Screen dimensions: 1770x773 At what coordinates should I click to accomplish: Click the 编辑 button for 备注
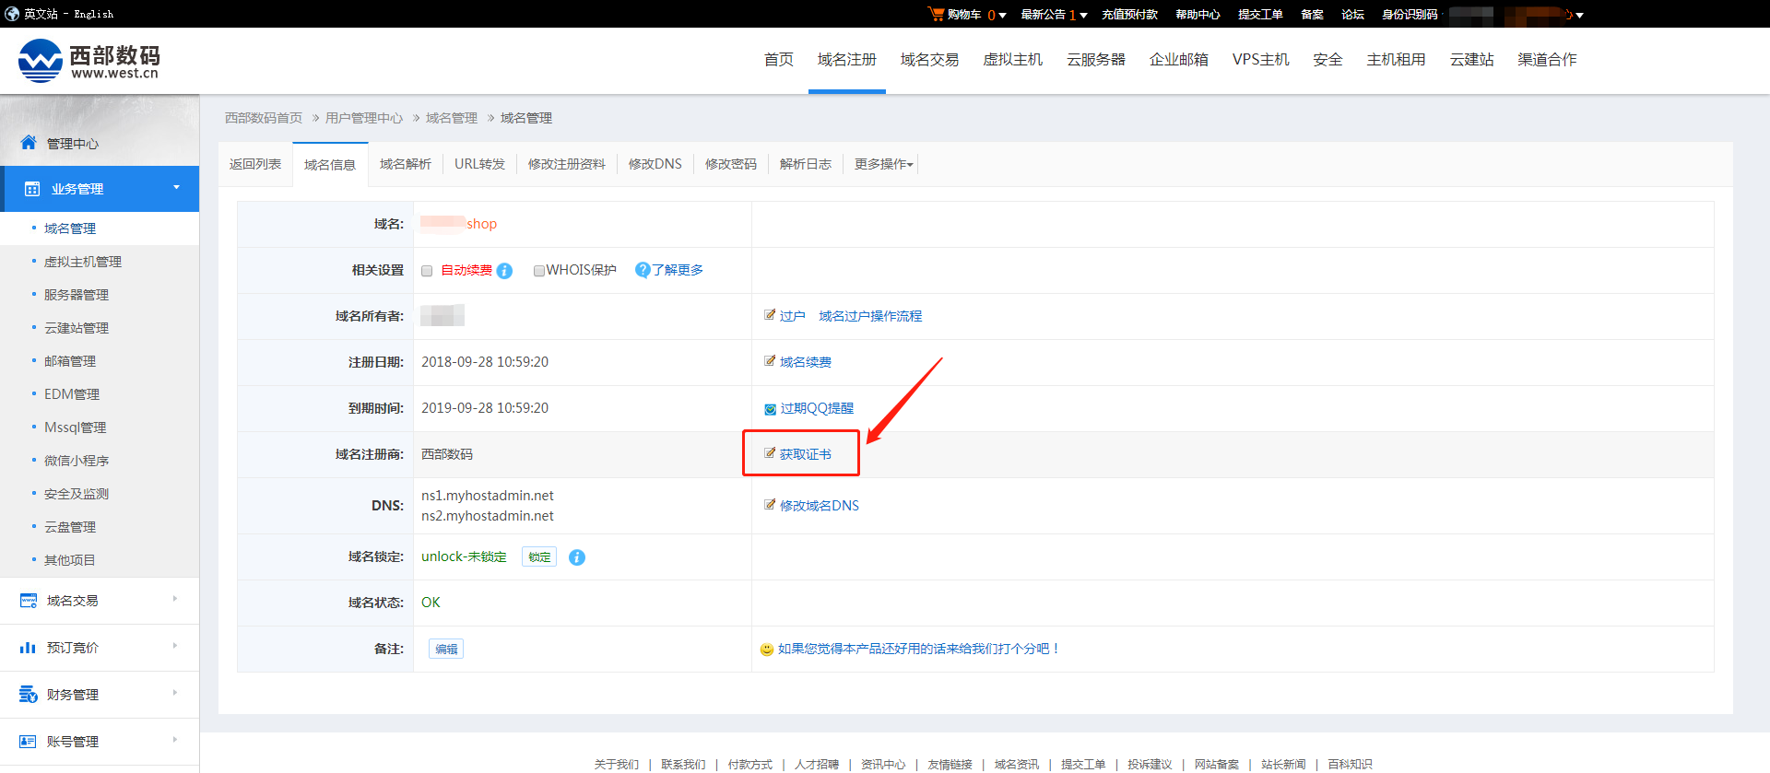(x=446, y=650)
